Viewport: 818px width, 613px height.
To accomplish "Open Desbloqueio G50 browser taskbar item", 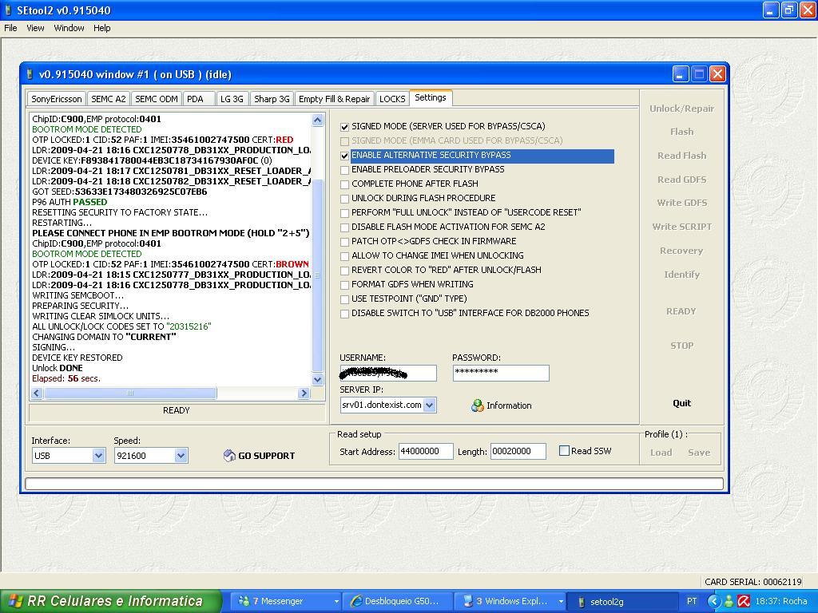I will [398, 601].
